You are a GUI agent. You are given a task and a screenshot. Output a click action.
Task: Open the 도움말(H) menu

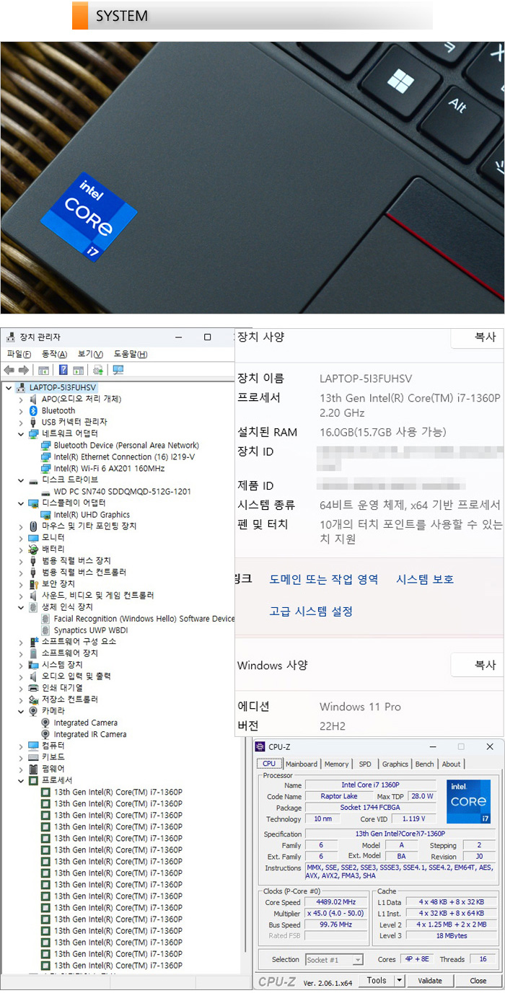[131, 354]
